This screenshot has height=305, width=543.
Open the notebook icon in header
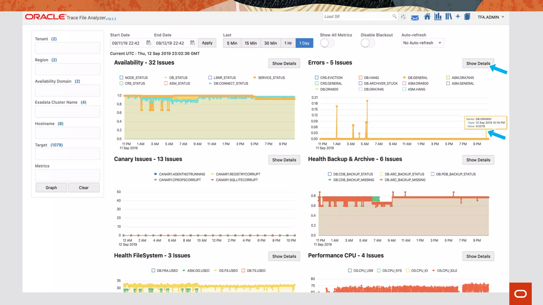tap(467, 17)
